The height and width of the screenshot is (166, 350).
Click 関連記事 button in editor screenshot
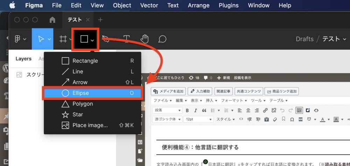tap(224, 91)
